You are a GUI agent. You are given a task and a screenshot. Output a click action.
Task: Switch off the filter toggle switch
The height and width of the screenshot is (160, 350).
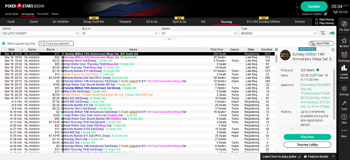(332, 33)
